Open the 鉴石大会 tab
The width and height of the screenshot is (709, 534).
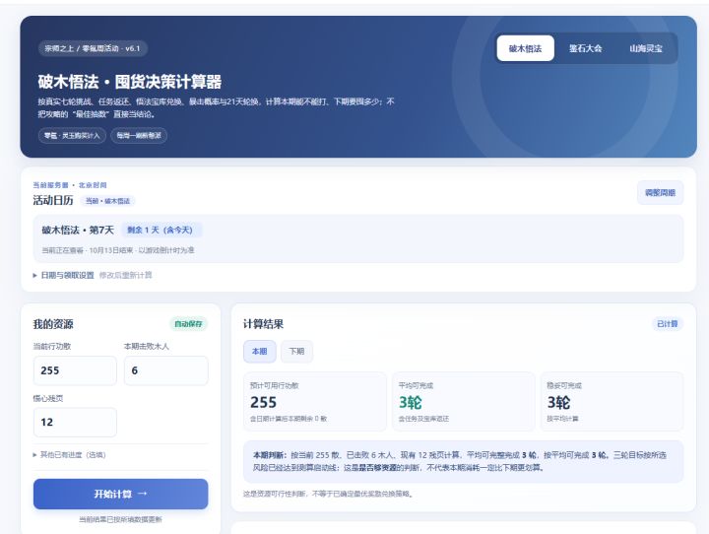click(585, 48)
